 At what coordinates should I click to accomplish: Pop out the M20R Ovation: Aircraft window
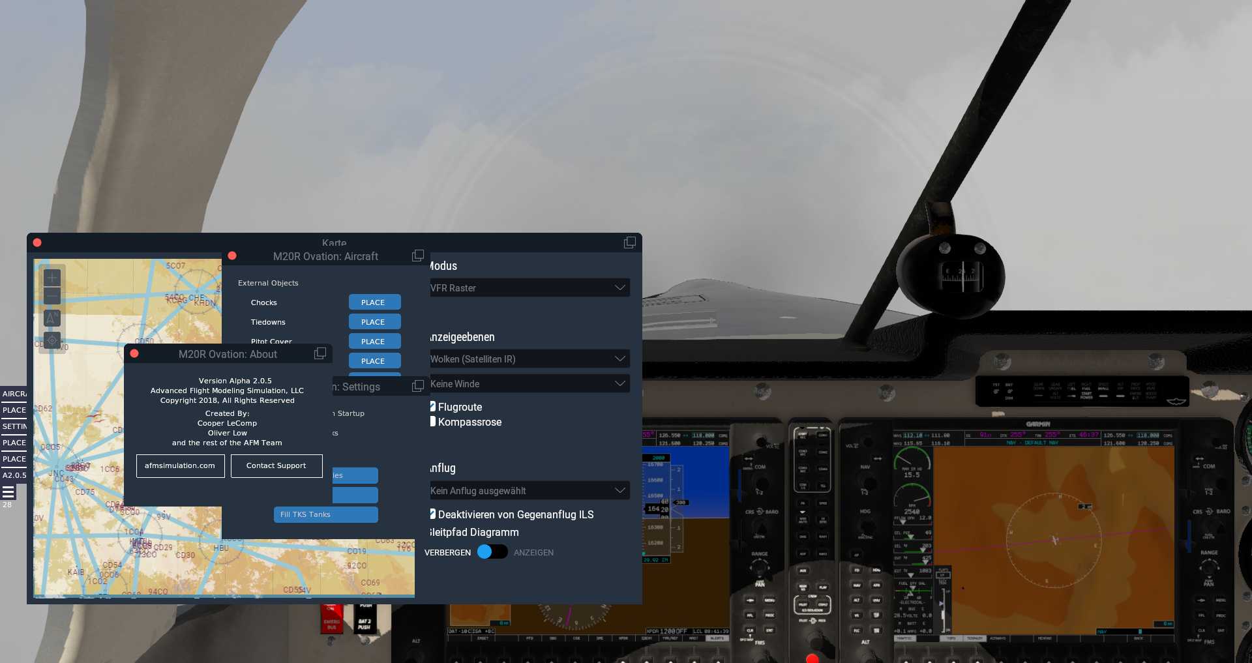click(x=418, y=256)
